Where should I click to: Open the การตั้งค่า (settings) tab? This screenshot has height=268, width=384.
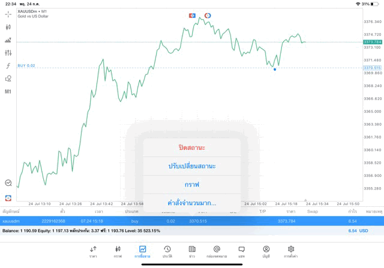tap(291, 251)
